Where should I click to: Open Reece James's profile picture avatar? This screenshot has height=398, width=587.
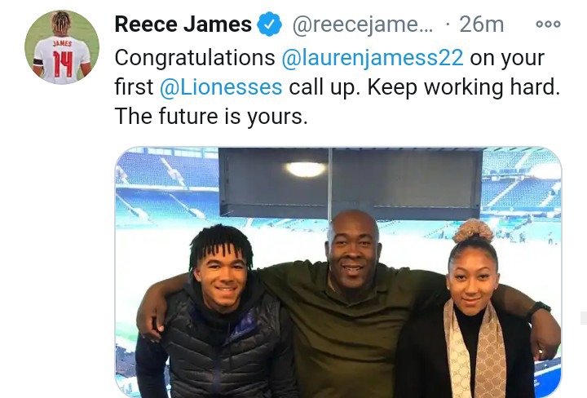pos(62,47)
